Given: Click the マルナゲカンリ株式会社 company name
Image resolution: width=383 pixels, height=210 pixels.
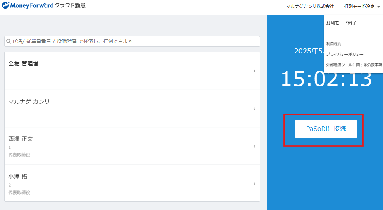Looking at the screenshot, I should pos(310,6).
